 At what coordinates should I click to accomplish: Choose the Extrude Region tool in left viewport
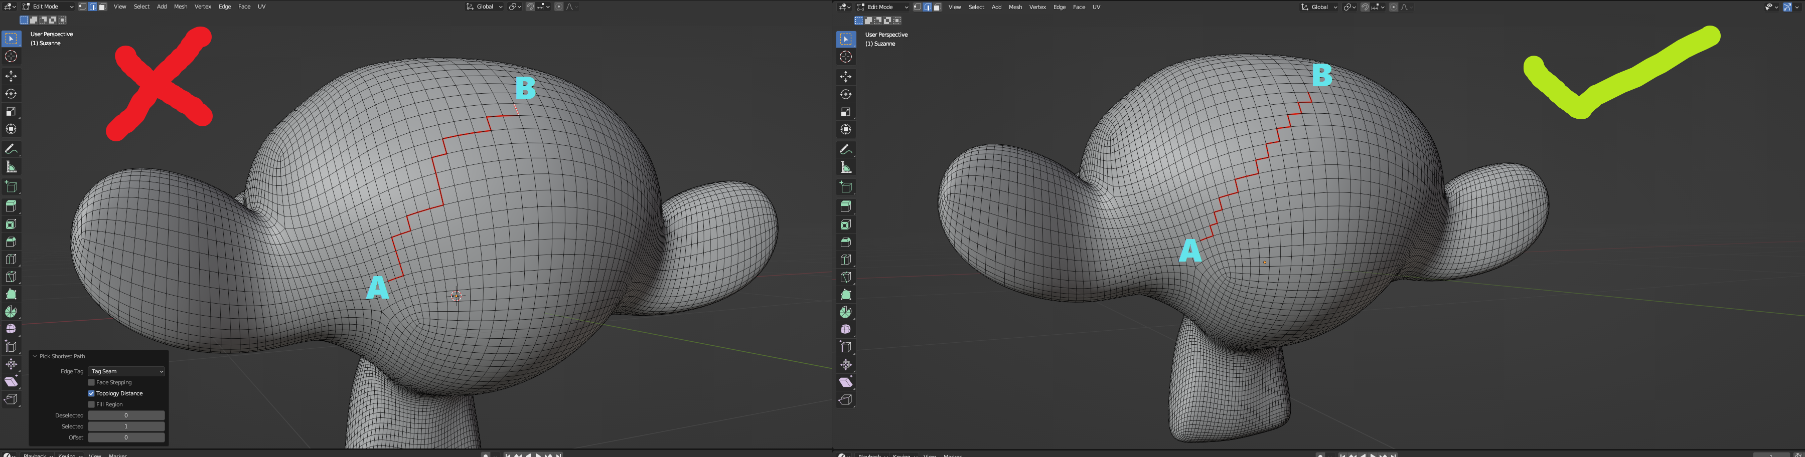11,206
